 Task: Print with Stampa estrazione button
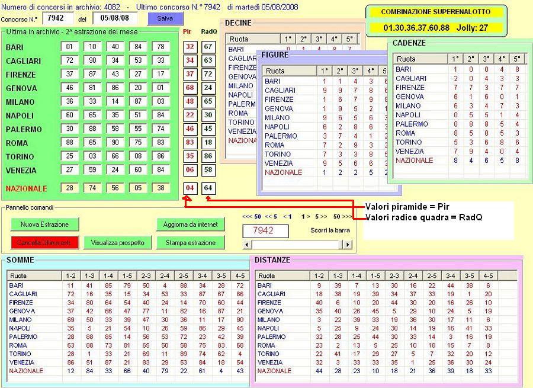coord(191,242)
